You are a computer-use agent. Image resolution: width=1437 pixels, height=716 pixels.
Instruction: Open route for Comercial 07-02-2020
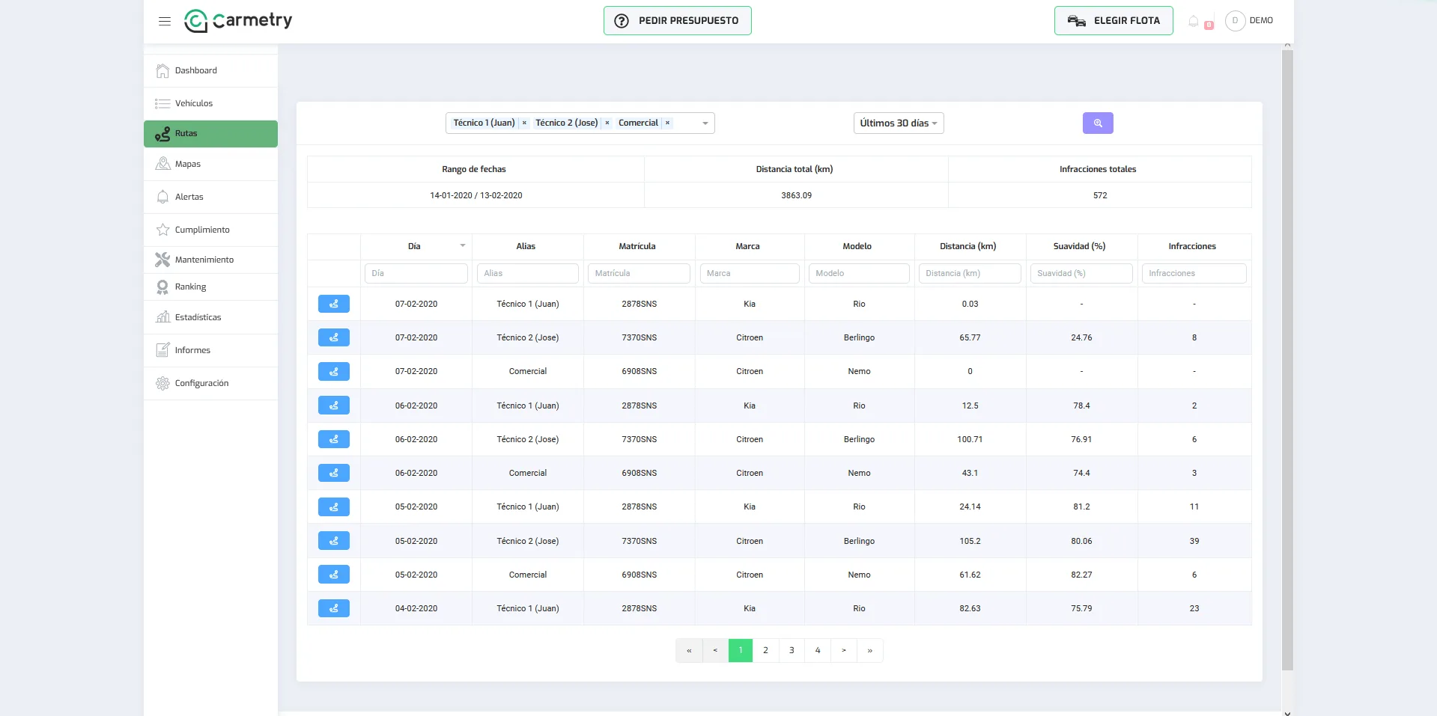[334, 371]
